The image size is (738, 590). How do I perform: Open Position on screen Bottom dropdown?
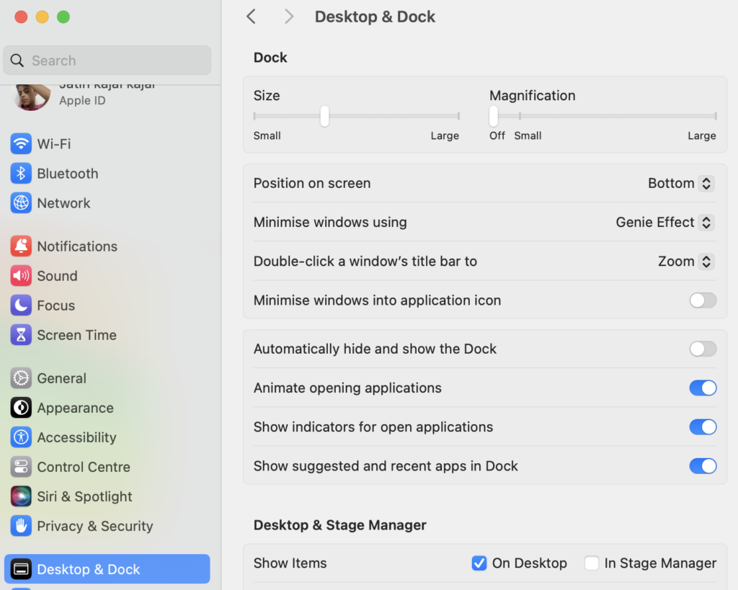point(680,184)
